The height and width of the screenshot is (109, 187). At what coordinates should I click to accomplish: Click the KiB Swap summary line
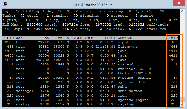[84, 29]
